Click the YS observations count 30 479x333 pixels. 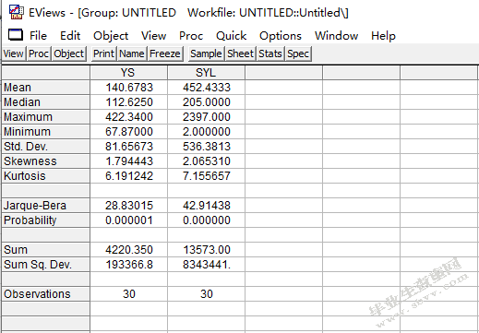click(129, 294)
